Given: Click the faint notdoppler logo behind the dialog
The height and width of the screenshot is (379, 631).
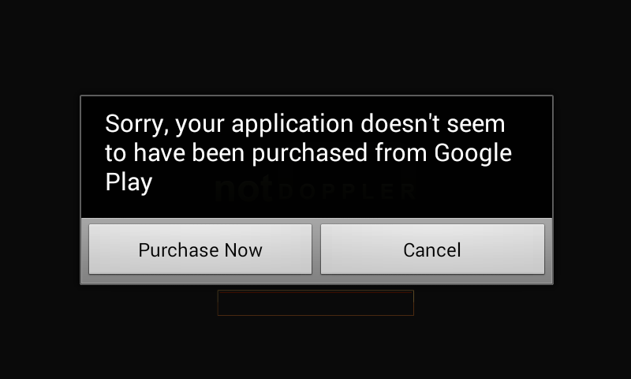Looking at the screenshot, I should 315,188.
